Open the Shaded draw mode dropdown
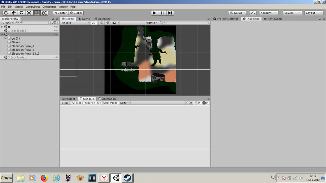 (x=75, y=23)
